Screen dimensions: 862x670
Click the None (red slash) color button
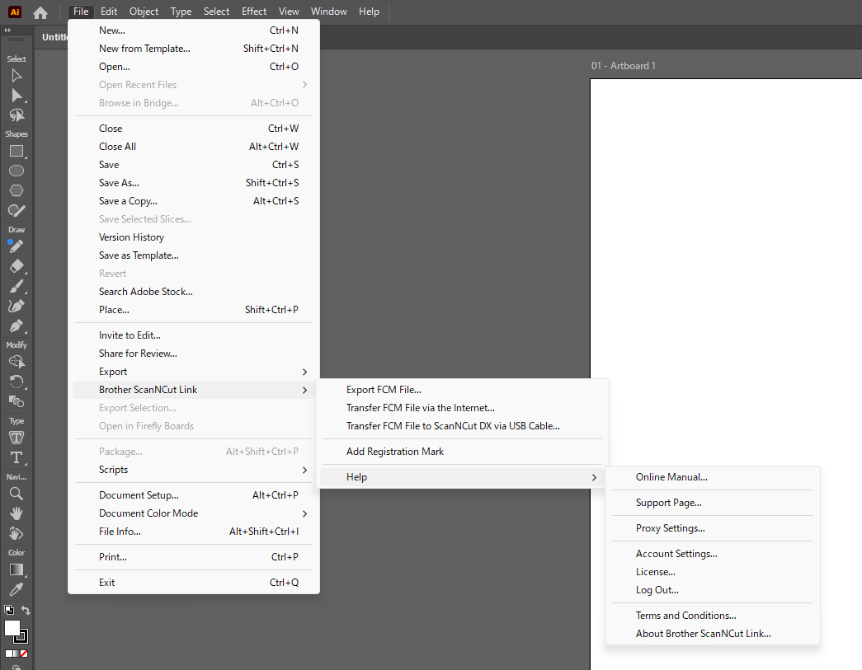point(24,654)
